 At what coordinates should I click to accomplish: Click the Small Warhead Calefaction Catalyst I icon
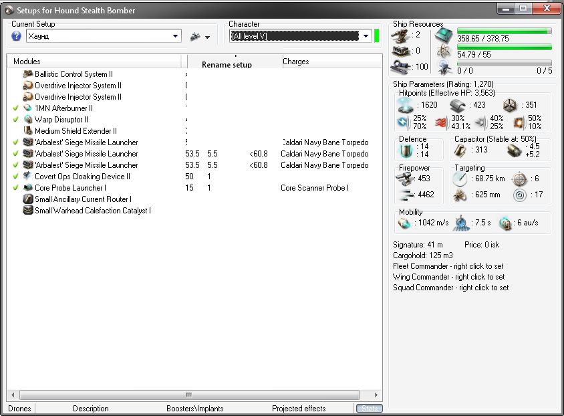tap(27, 210)
